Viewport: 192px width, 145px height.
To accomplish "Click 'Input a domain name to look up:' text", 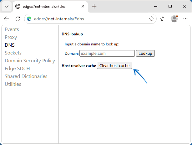I will point(92,44).
